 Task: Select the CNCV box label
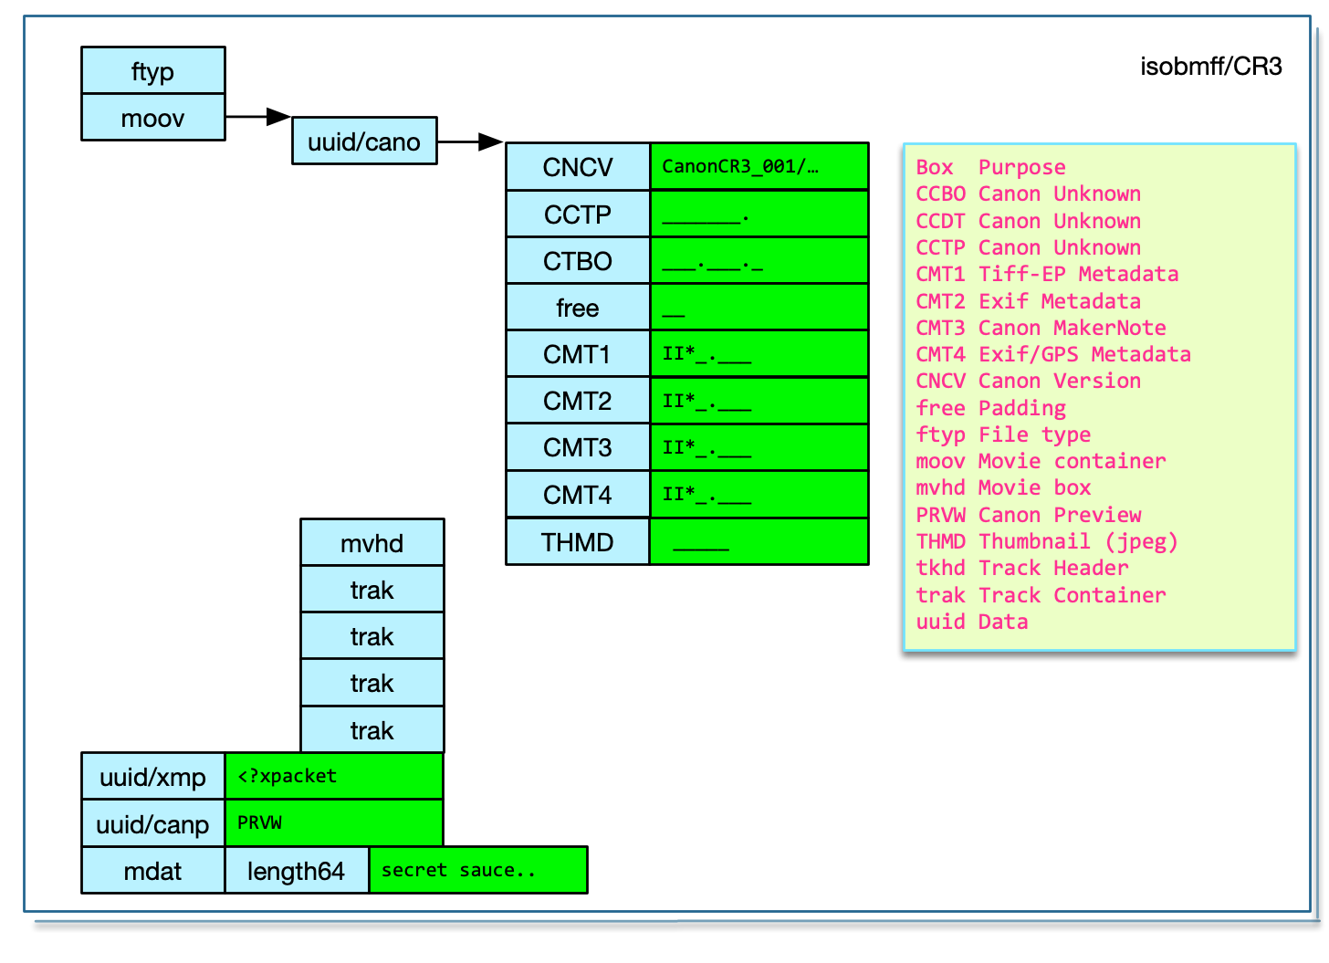(x=577, y=167)
